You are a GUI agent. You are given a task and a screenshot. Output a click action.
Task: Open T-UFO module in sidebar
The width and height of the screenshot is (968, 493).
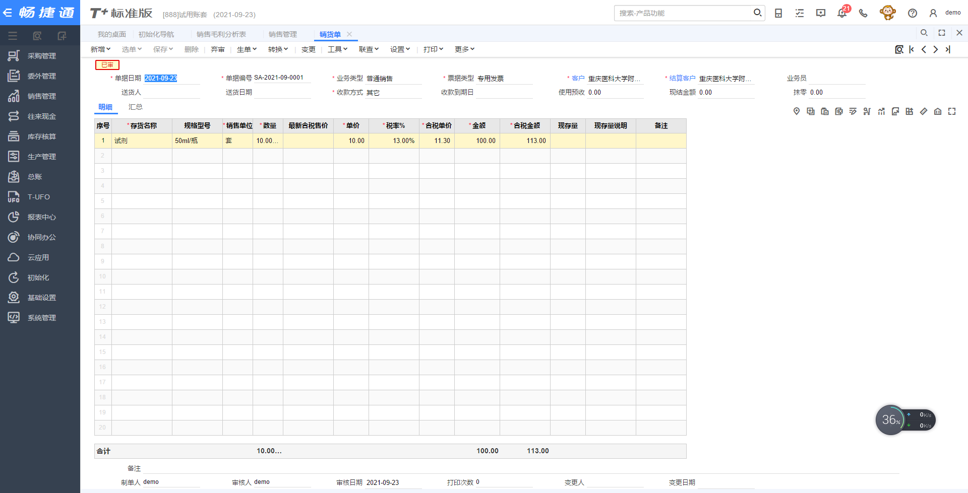(40, 197)
